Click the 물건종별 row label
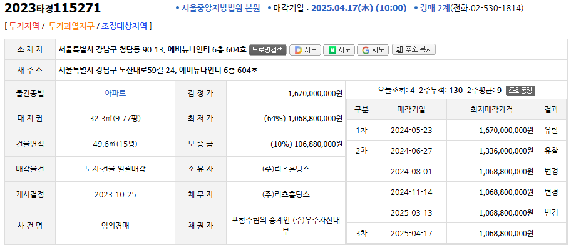 [x=30, y=93]
